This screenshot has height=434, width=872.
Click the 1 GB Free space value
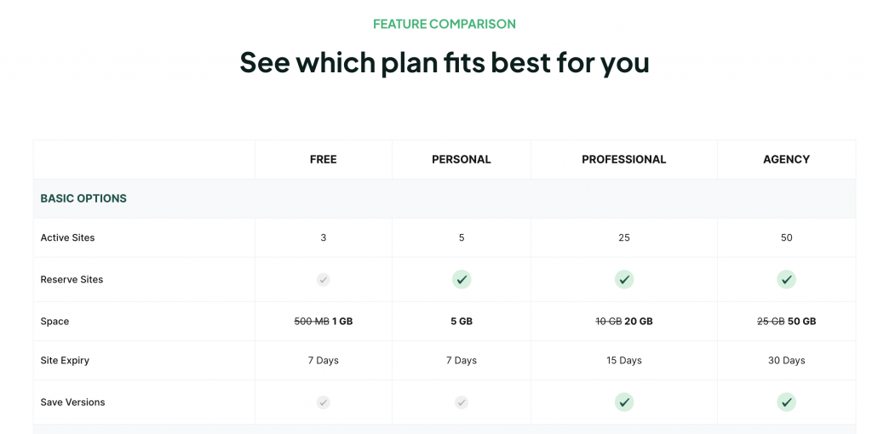342,321
